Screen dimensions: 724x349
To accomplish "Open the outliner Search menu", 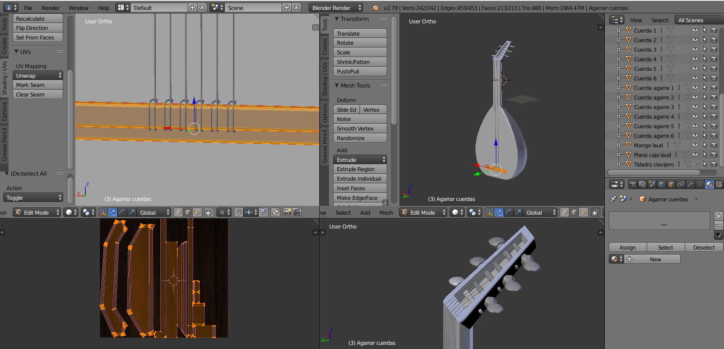I will point(660,20).
